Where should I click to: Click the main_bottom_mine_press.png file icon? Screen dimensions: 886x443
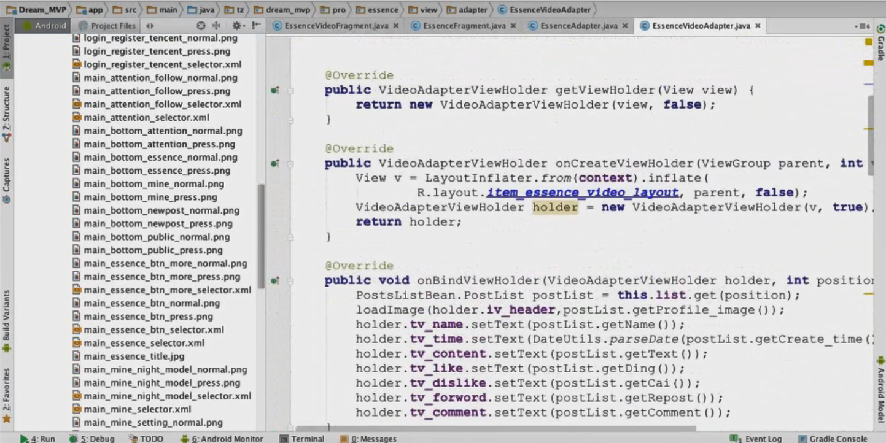click(77, 197)
